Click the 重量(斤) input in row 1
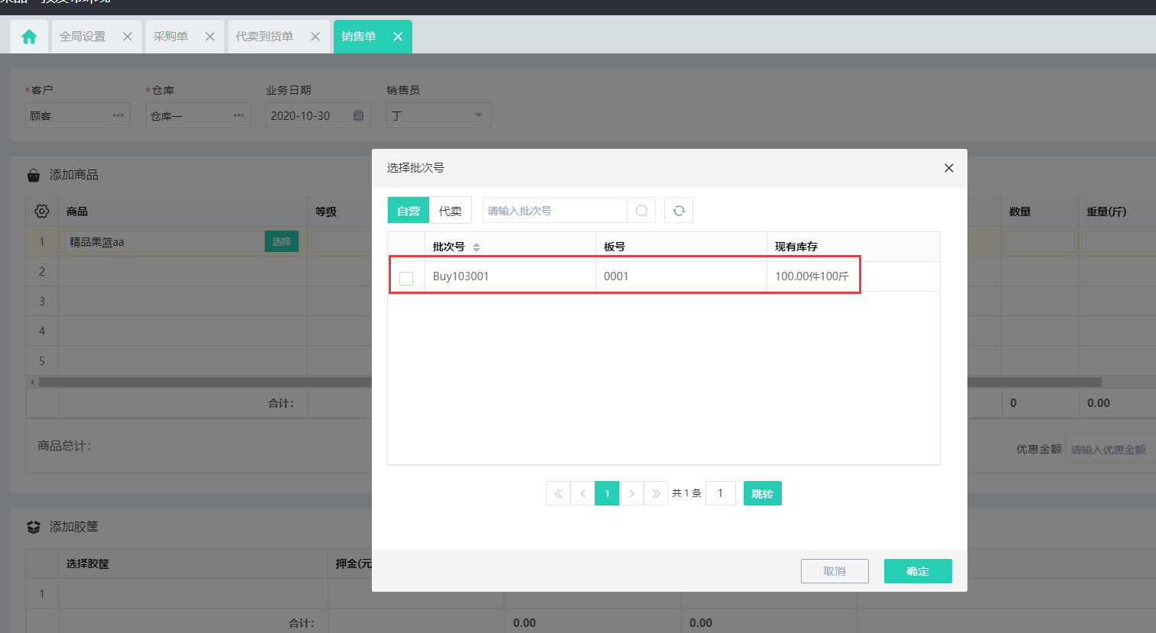1156x633 pixels. (x=1119, y=241)
